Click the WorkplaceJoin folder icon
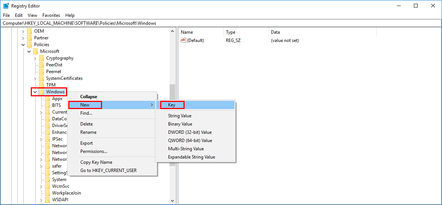This screenshot has height=205, width=442. click(47, 193)
